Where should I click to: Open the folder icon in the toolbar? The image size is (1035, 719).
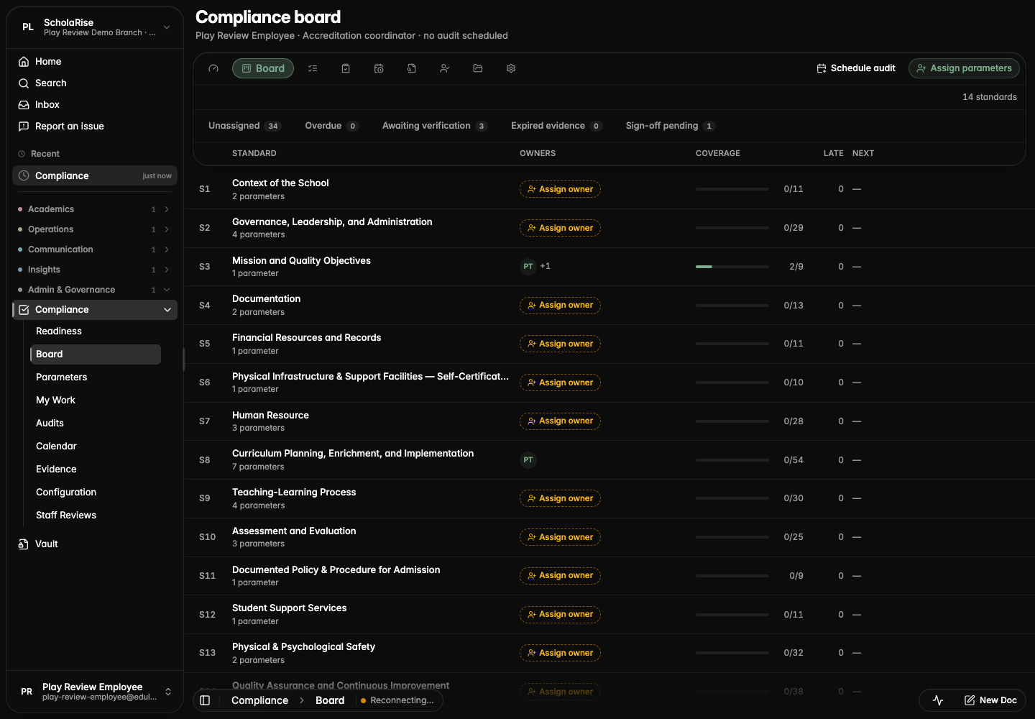click(478, 68)
